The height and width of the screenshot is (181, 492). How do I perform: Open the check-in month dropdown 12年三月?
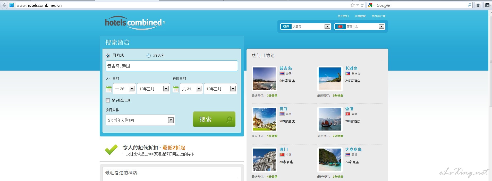154,89
